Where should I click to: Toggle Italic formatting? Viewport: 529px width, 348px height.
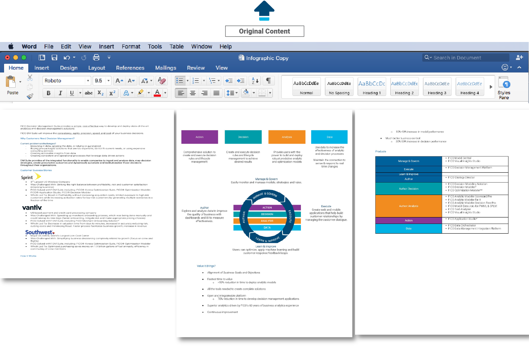(60, 93)
